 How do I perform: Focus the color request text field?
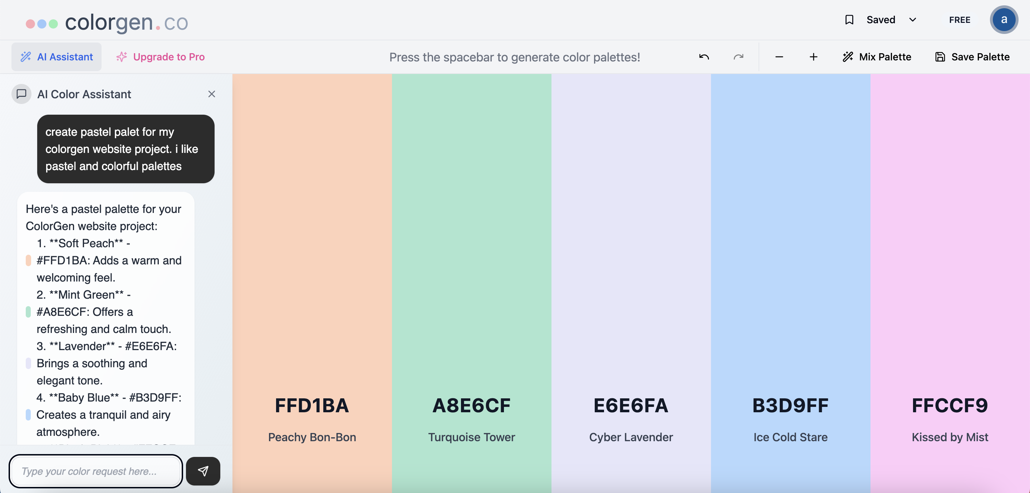point(96,471)
